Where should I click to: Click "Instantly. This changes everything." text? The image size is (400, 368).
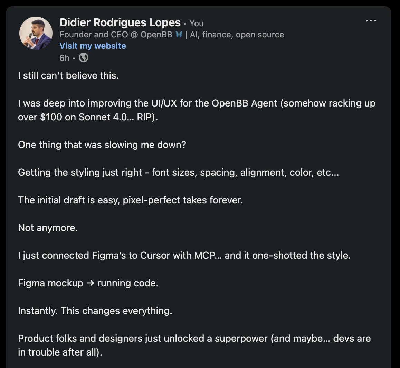[95, 311]
